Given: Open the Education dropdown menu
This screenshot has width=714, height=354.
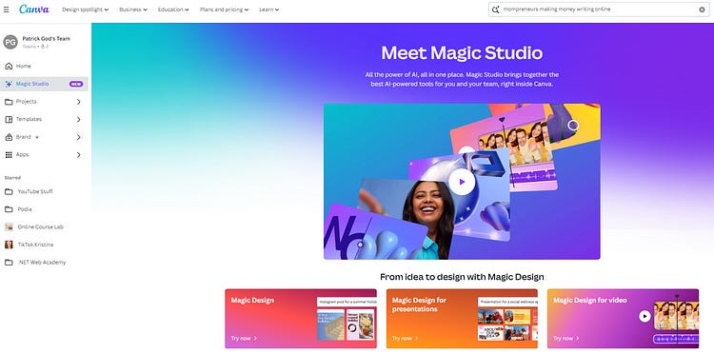Looking at the screenshot, I should [x=173, y=10].
